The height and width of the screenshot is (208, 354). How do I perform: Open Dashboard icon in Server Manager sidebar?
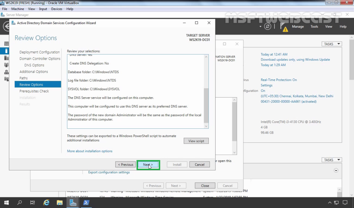point(6,44)
